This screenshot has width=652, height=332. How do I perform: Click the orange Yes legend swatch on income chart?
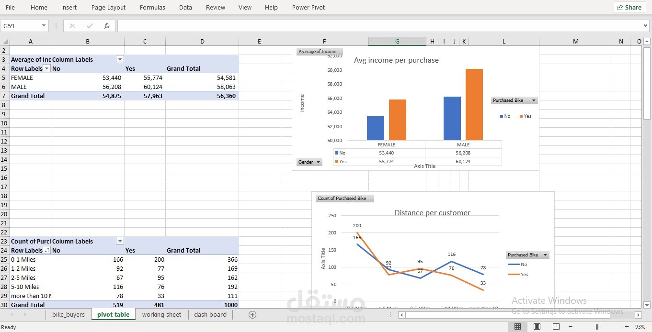521,116
